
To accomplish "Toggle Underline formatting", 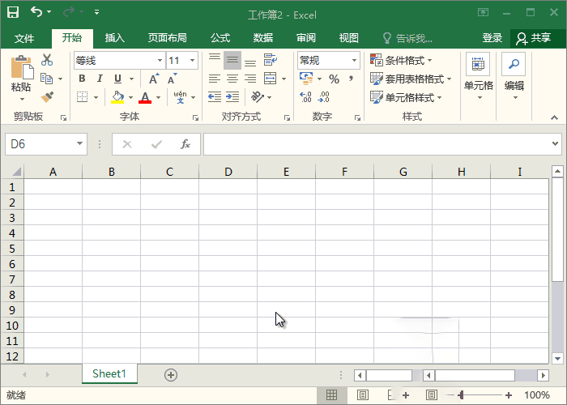I will [x=117, y=79].
